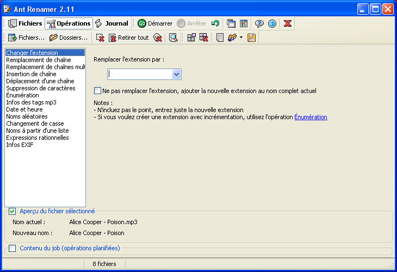Follow the Énumération hyperlink
This screenshot has width=397, height=272.
tap(311, 117)
